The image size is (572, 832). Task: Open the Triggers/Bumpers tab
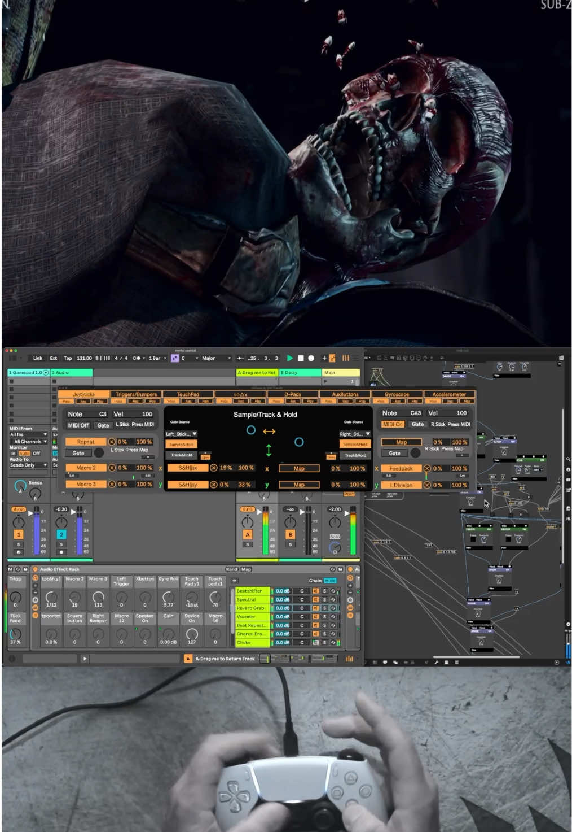136,394
